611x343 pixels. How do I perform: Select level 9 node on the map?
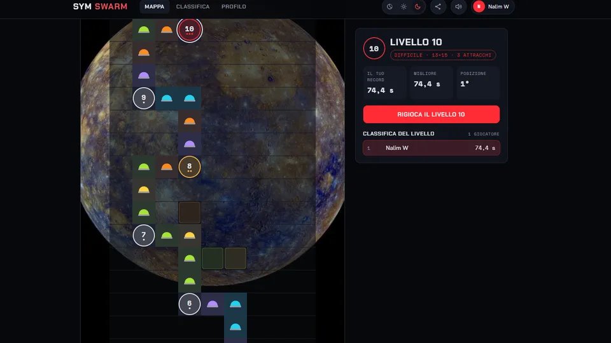(x=144, y=98)
